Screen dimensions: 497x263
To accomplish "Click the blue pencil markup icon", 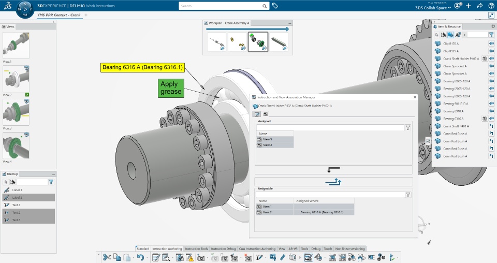I will click(283, 257).
